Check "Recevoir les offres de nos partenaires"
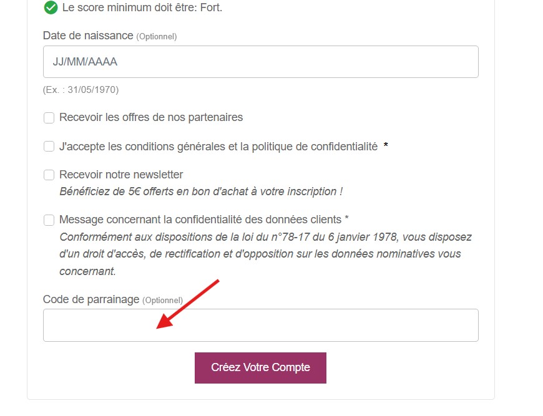 click(49, 118)
